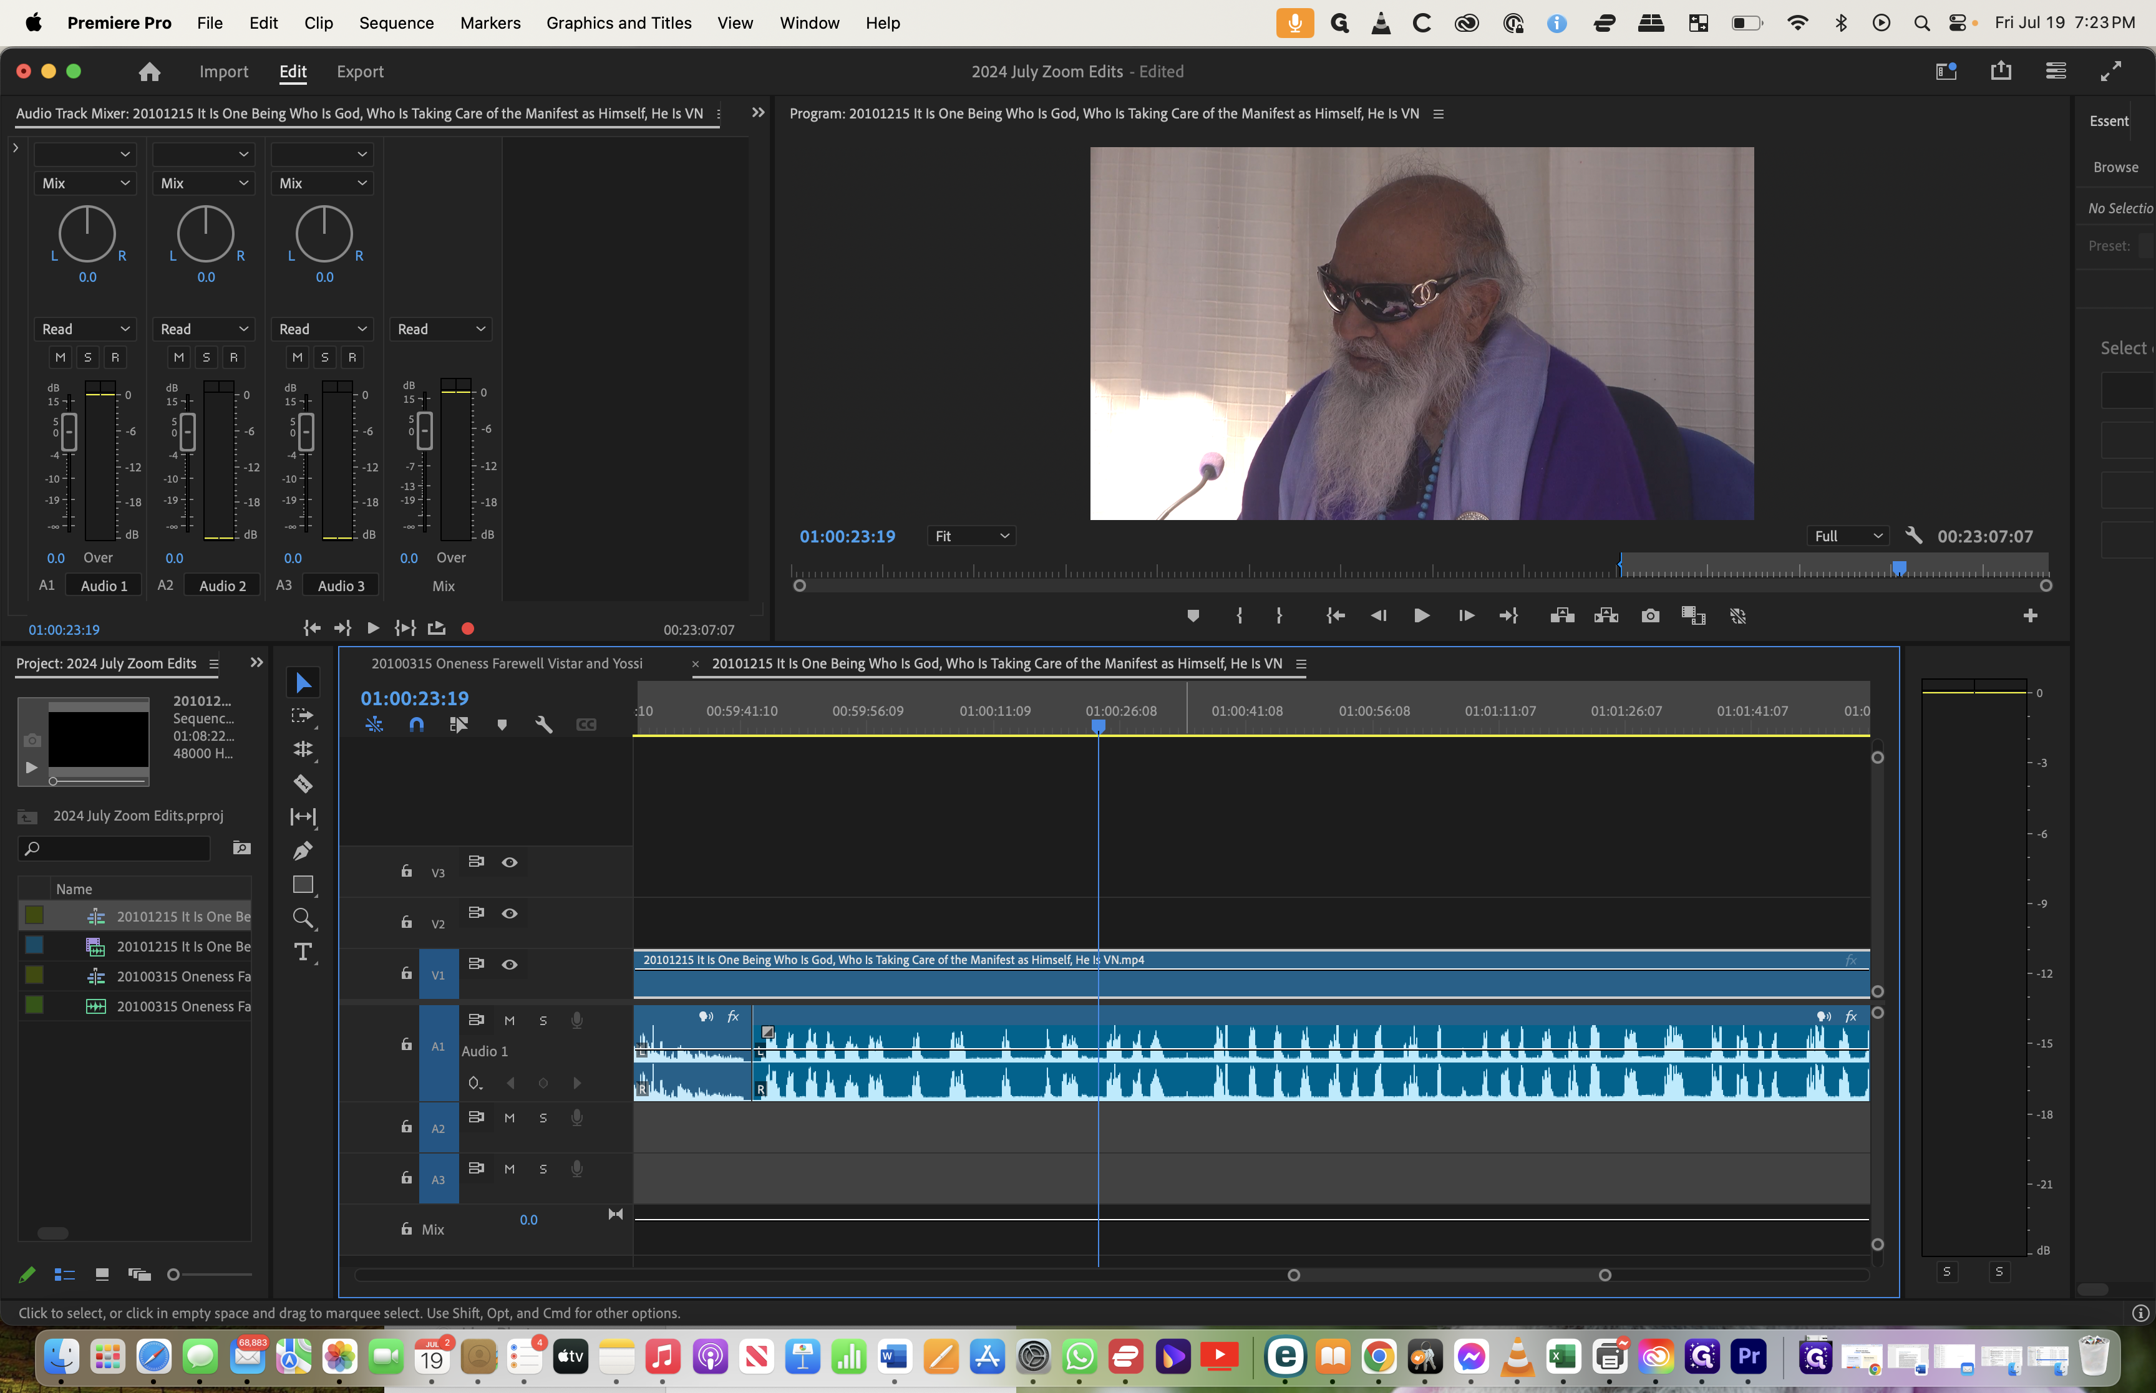Open Audio 1 automation mode Read dropdown
Image resolution: width=2156 pixels, height=1393 pixels.
pyautogui.click(x=85, y=329)
